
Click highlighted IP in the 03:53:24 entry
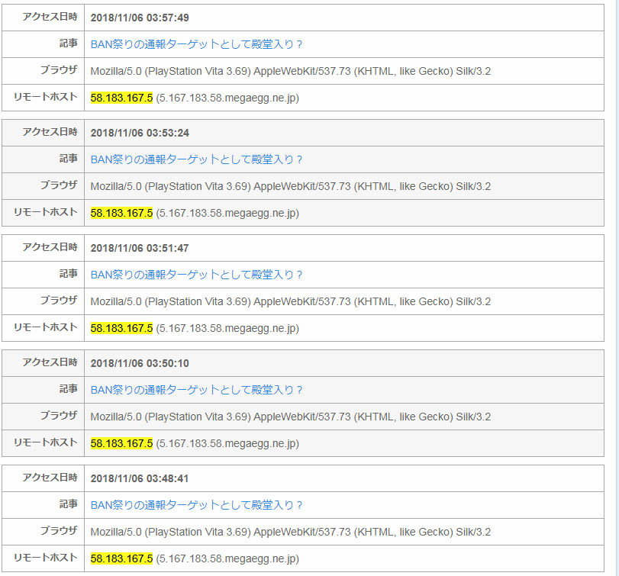121,213
